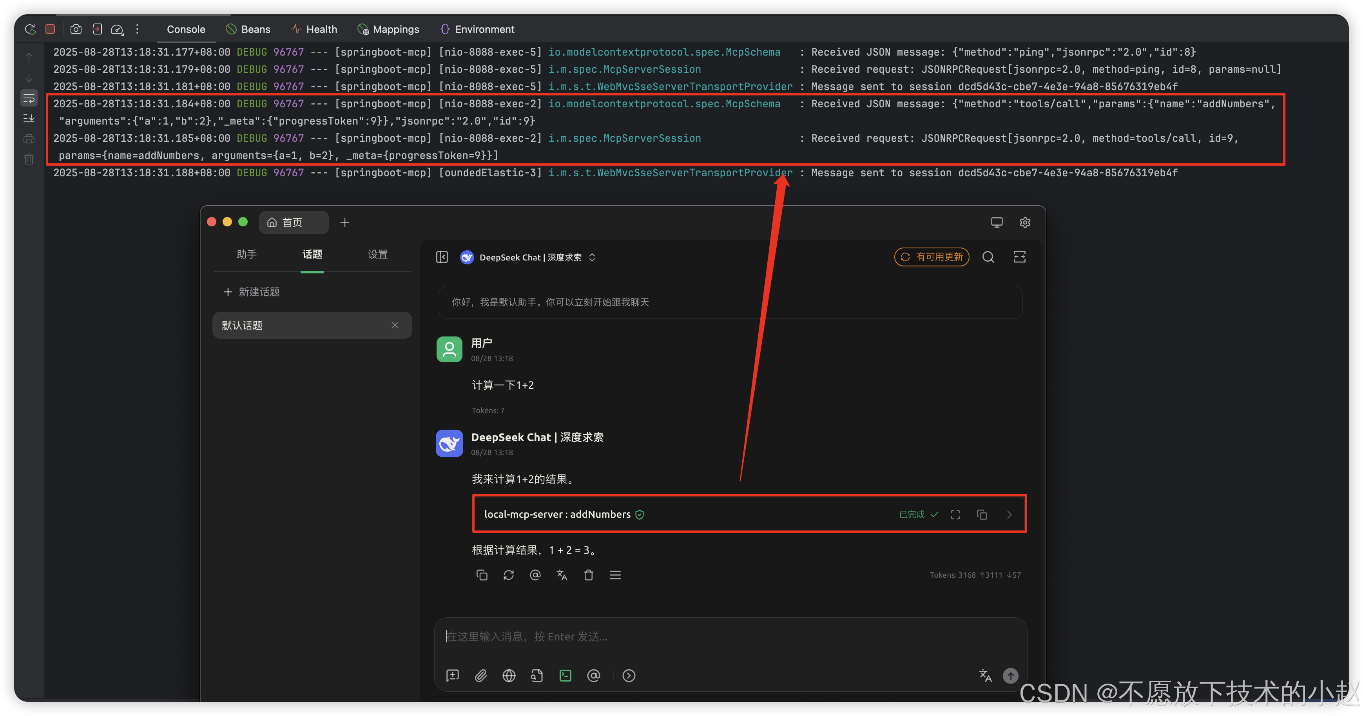Open the Mappings tab
The image size is (1363, 716).
(388, 29)
